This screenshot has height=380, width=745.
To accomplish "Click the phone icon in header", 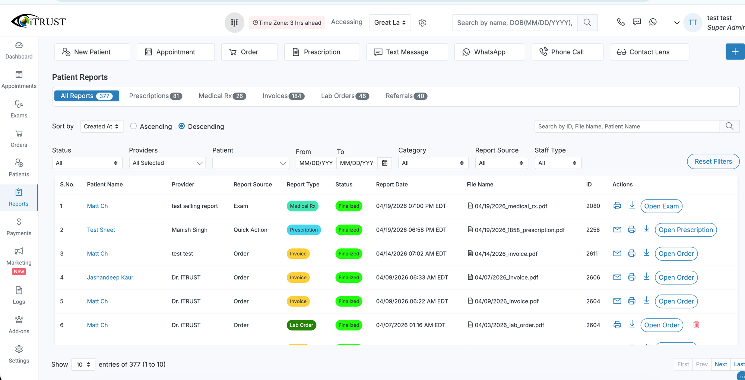I will click(x=621, y=22).
